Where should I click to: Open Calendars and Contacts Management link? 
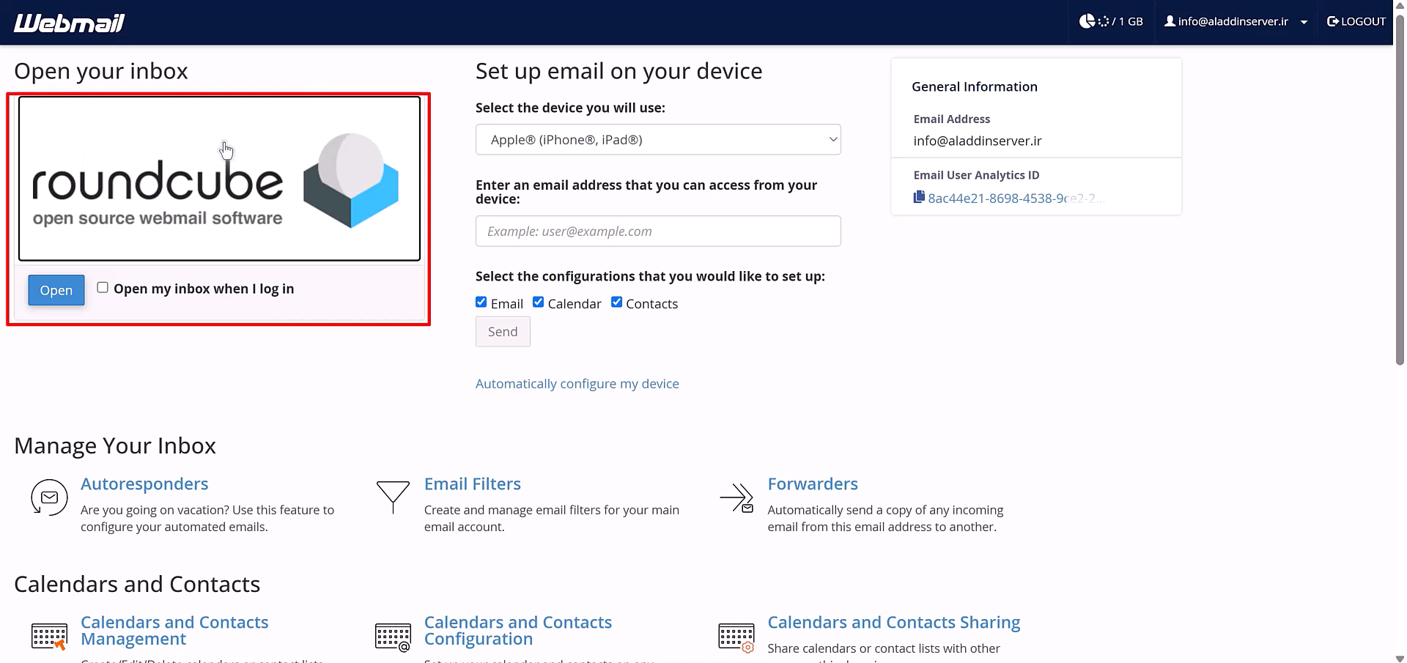click(x=174, y=631)
